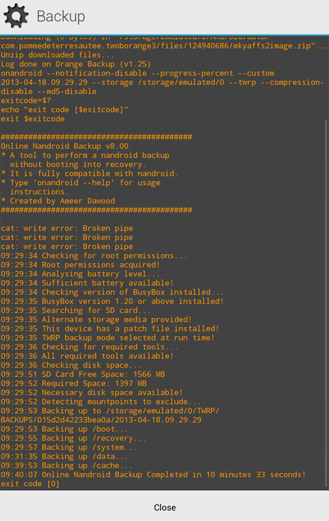
Task: Select 'Root permissions acquired!' log line
Action: 80,265
